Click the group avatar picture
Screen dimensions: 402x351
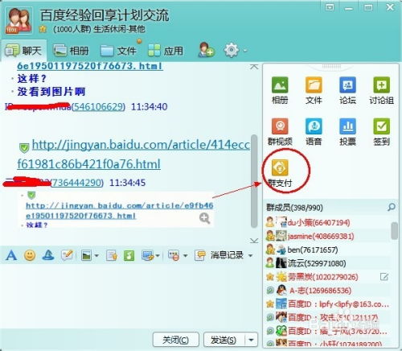(18, 21)
